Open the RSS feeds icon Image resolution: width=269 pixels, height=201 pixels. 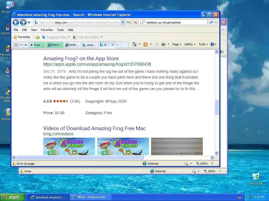(x=146, y=44)
